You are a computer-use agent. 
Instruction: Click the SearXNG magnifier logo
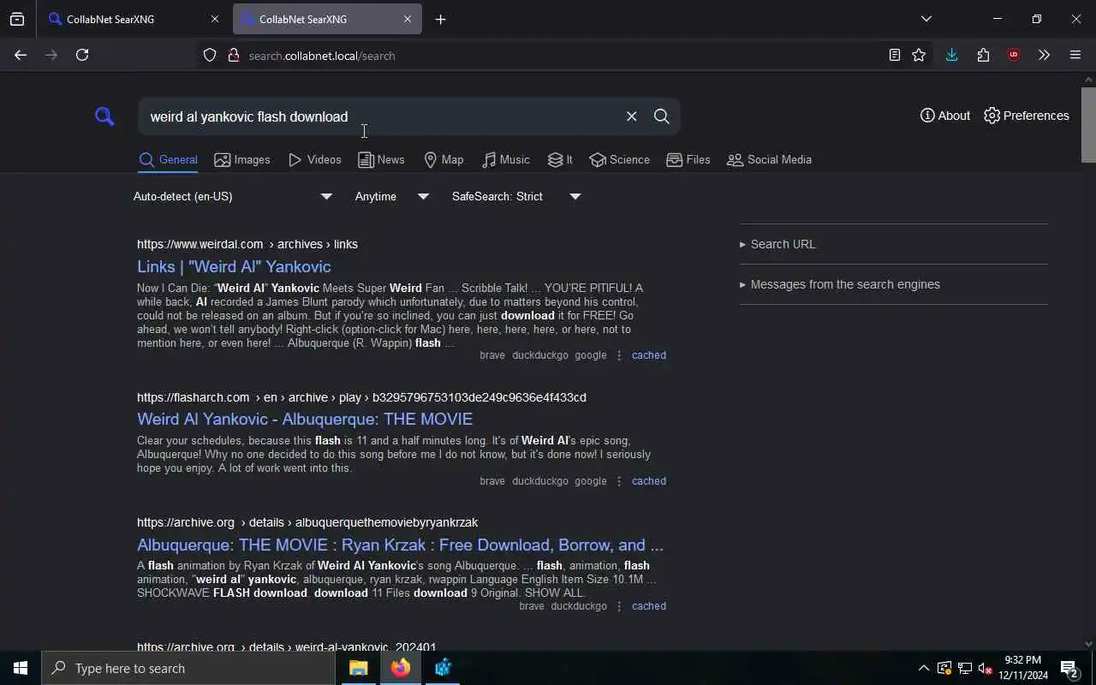[x=104, y=116]
